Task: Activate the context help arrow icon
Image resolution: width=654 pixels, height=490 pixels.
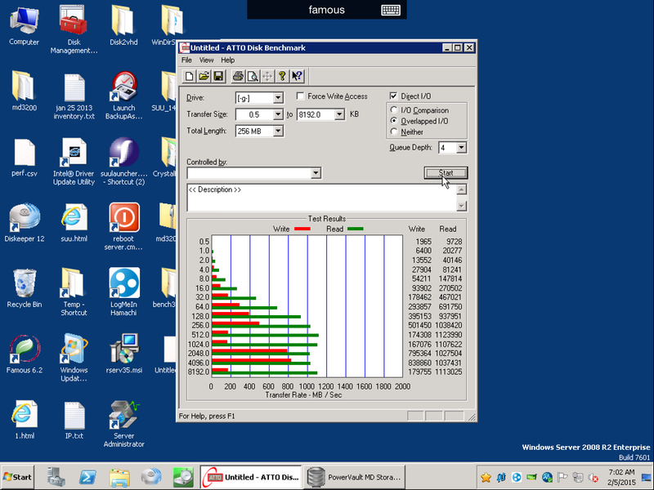Action: pyautogui.click(x=296, y=76)
